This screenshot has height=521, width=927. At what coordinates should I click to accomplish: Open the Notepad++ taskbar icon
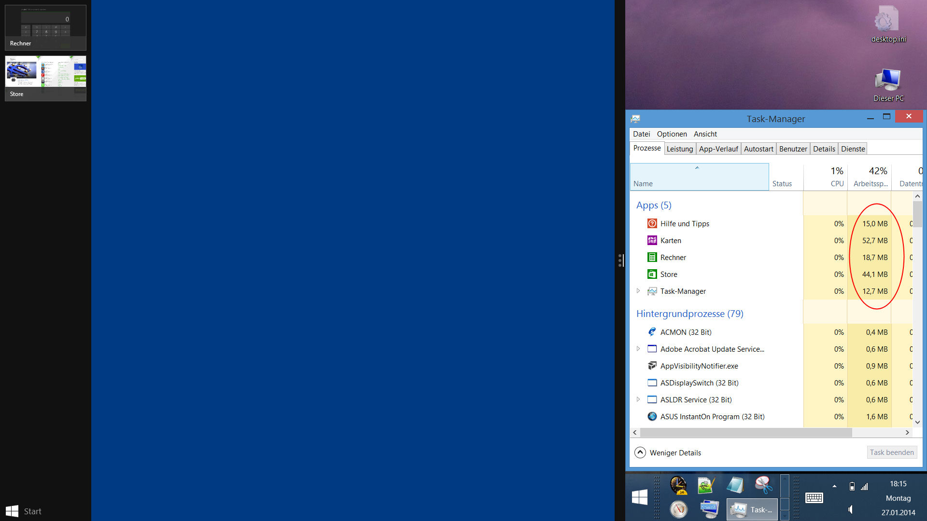[706, 485]
